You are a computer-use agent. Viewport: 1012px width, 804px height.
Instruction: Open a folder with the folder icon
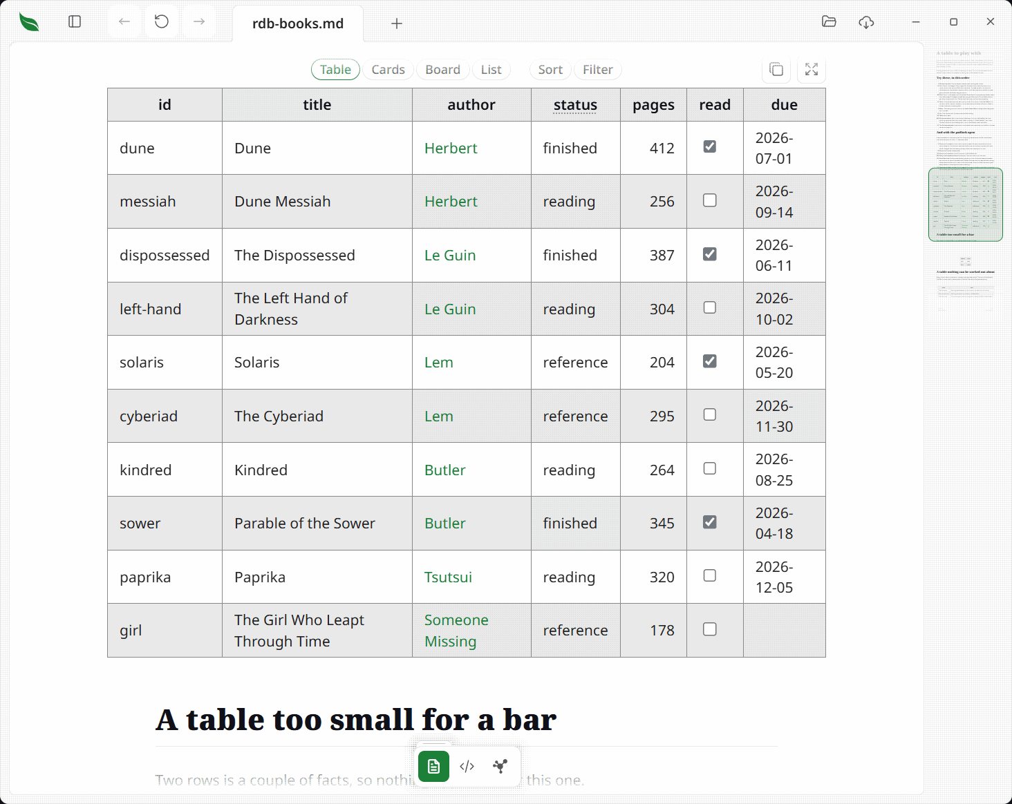[x=829, y=22]
